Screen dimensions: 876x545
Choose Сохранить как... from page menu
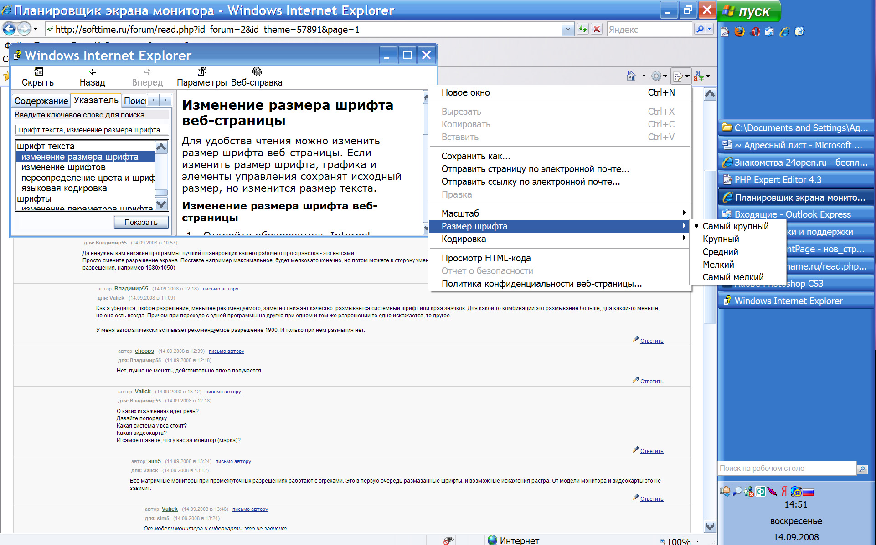(x=559, y=156)
